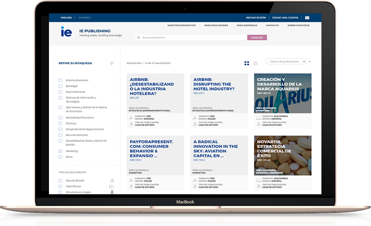Check the Comportamiento Organizacional filter
Image resolution: width=371 pixels, height=226 pixels.
[60, 129]
